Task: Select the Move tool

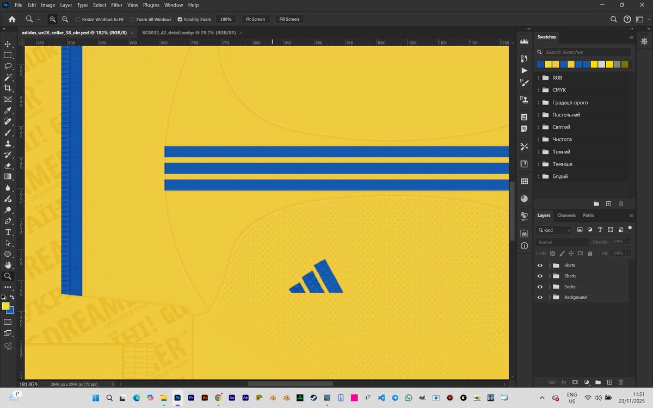Action: [8, 44]
